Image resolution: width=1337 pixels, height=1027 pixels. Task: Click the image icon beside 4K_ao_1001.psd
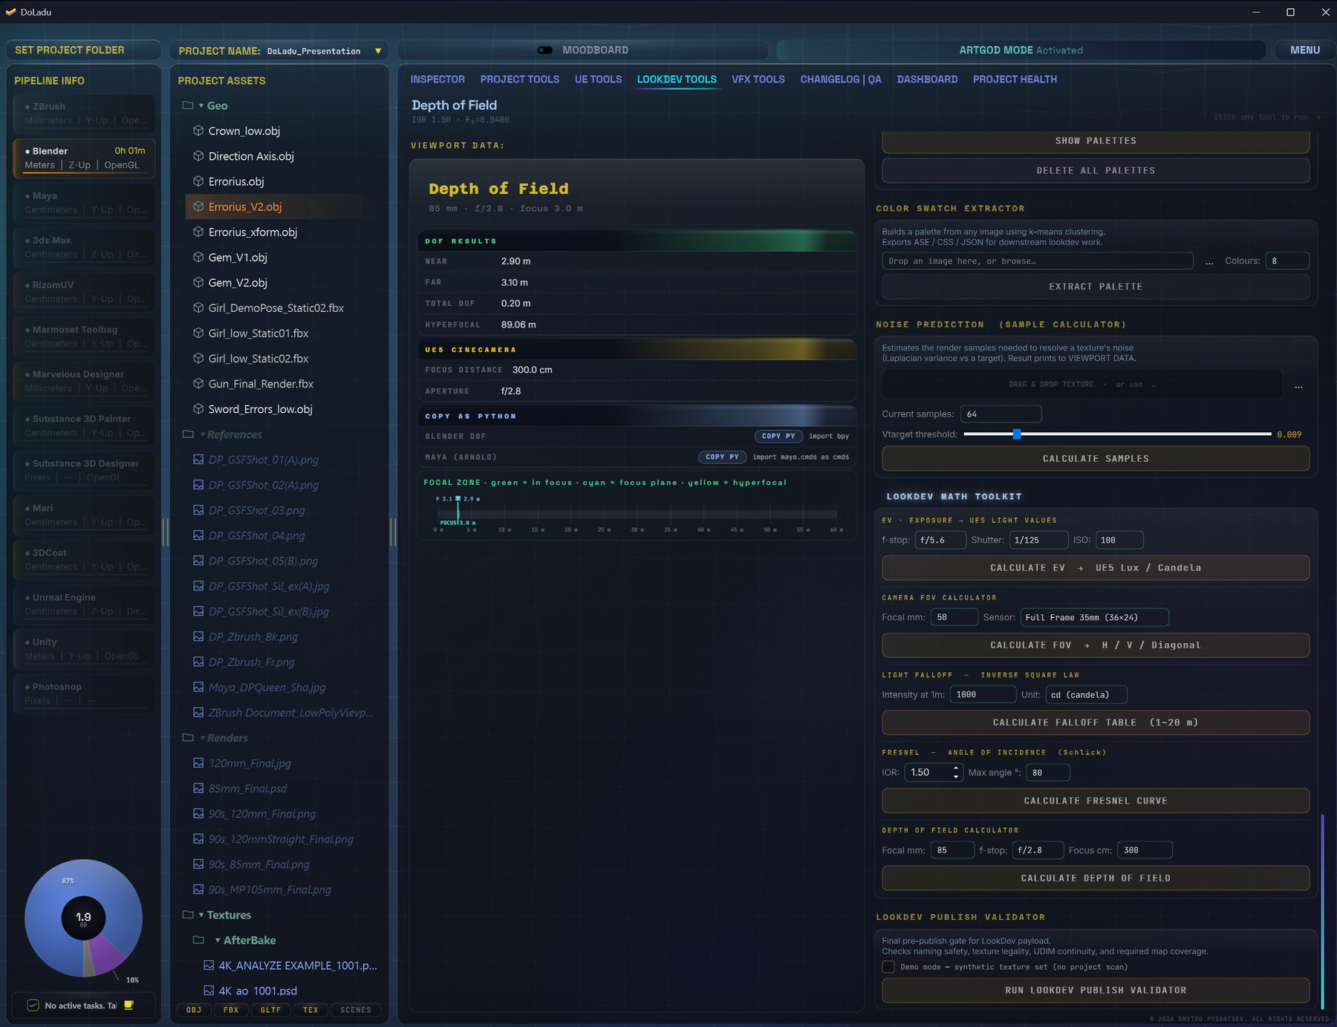pyautogui.click(x=209, y=991)
